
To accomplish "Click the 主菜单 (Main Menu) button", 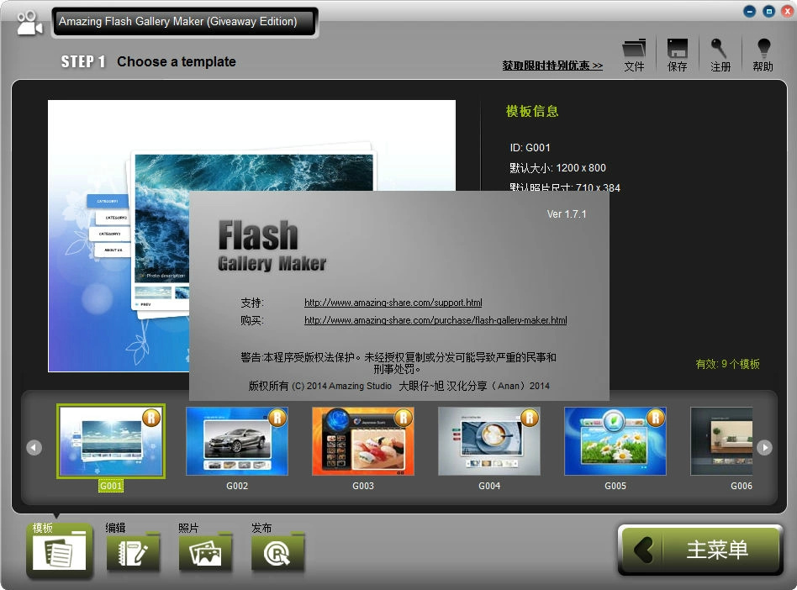I will pyautogui.click(x=700, y=550).
